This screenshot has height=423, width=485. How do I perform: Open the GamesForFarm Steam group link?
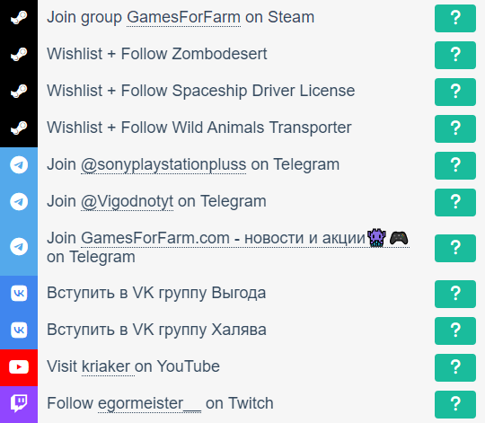coord(183,17)
